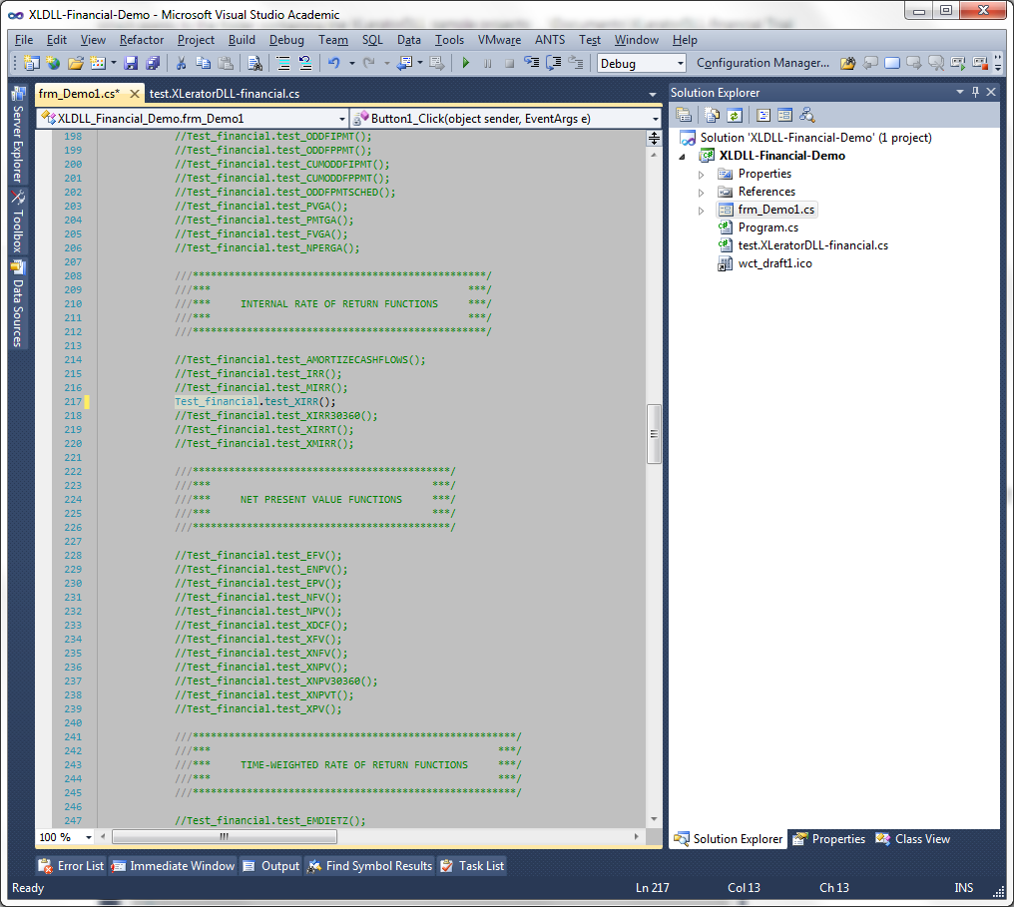The height and width of the screenshot is (907, 1014).
Task: Click the Copy icon in the toolbar
Action: 203,63
